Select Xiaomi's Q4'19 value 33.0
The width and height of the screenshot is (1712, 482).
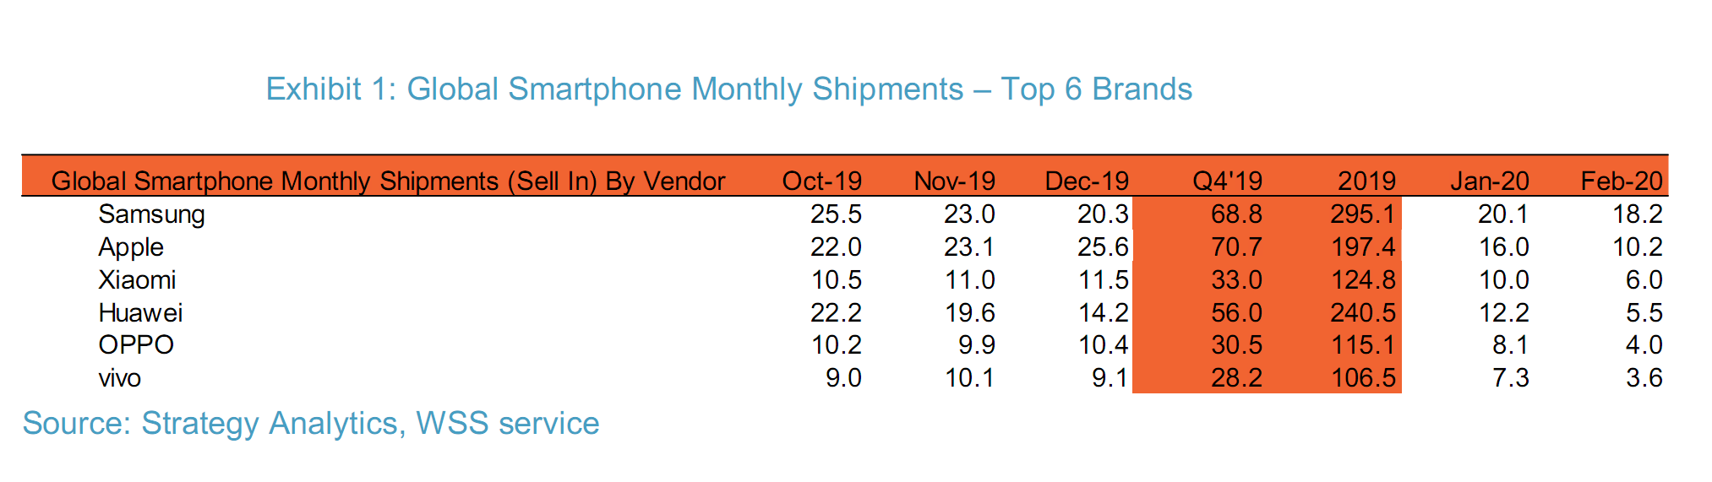click(x=1236, y=280)
